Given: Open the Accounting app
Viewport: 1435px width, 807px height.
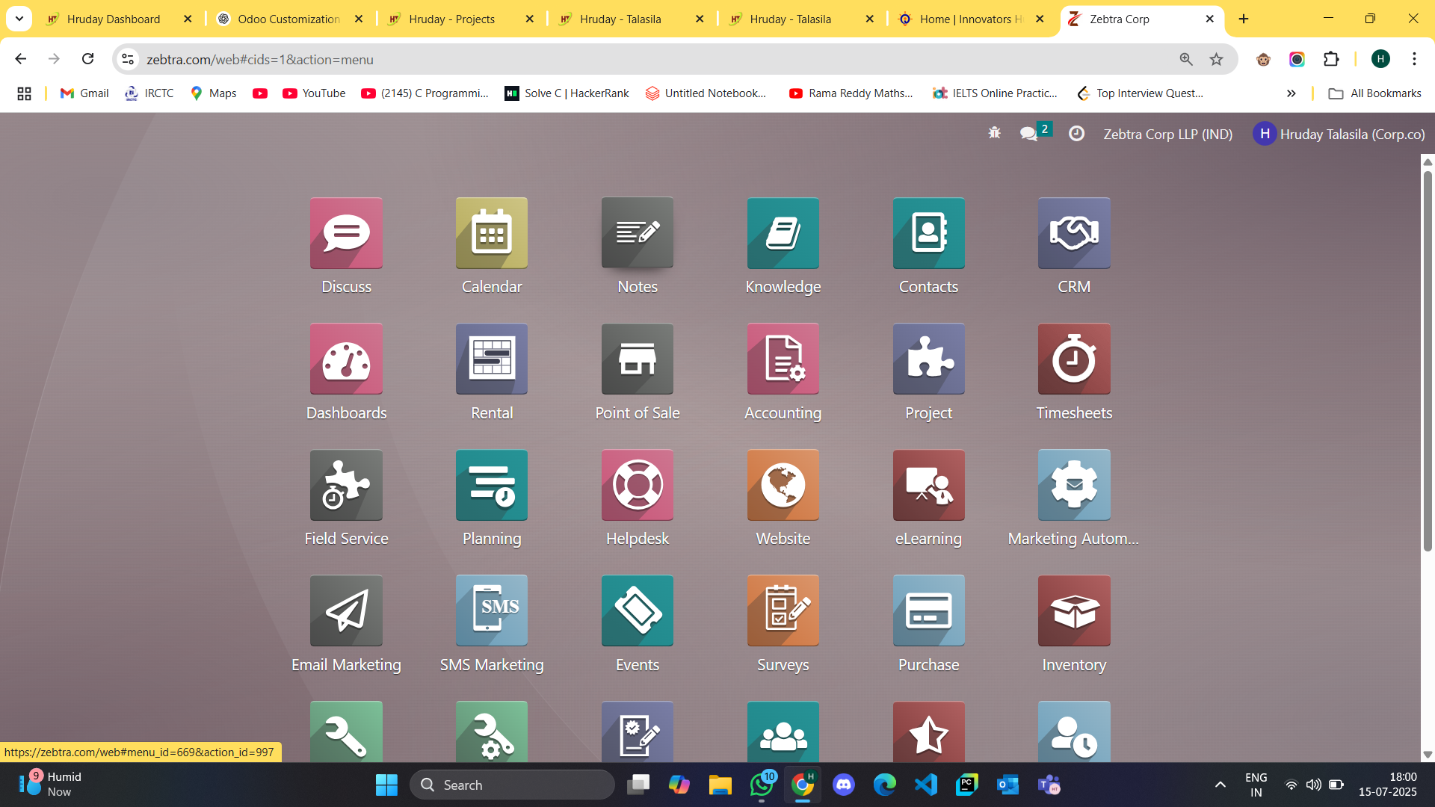Looking at the screenshot, I should (x=783, y=359).
